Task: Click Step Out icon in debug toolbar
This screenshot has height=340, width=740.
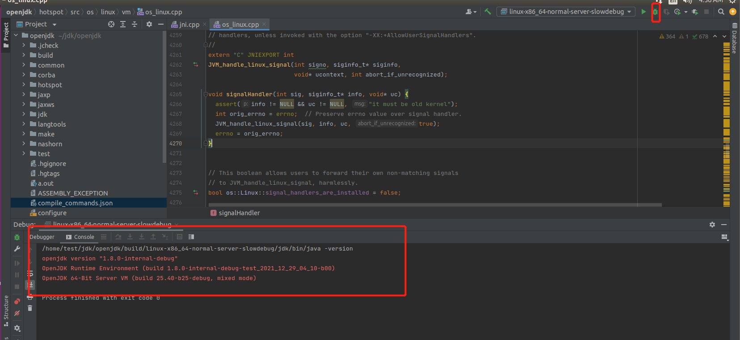Action: (x=153, y=237)
